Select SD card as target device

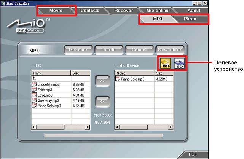click(x=179, y=63)
